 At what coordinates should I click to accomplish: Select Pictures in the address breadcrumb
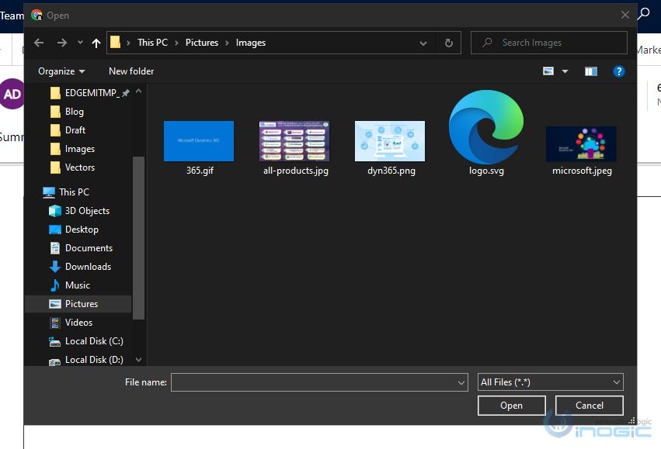point(202,43)
